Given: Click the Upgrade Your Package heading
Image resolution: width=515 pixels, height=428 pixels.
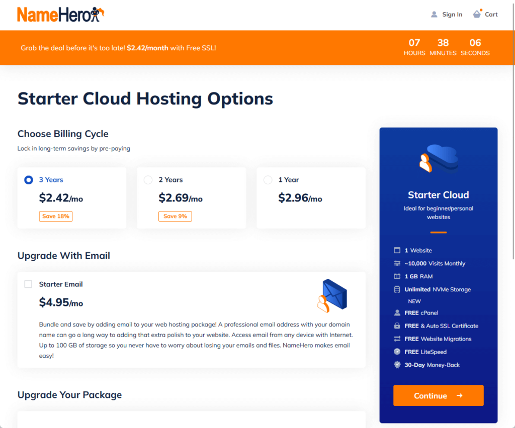Looking at the screenshot, I should 69,395.
